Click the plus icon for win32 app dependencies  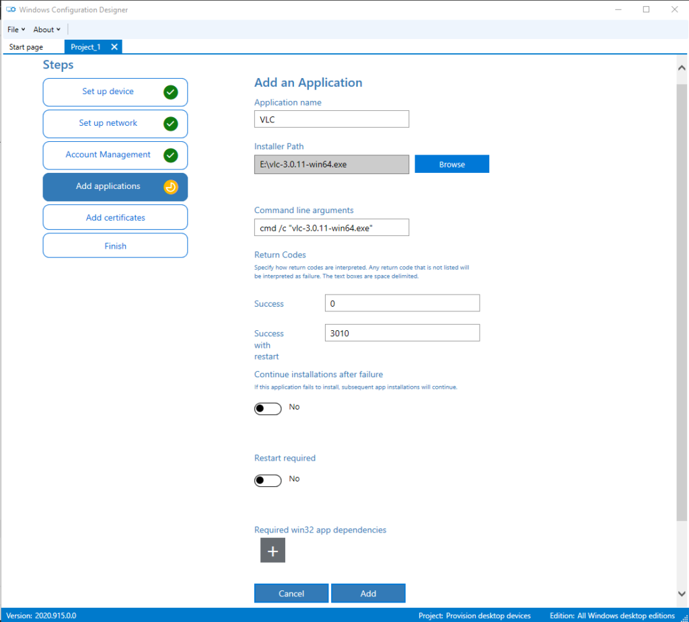pos(273,551)
